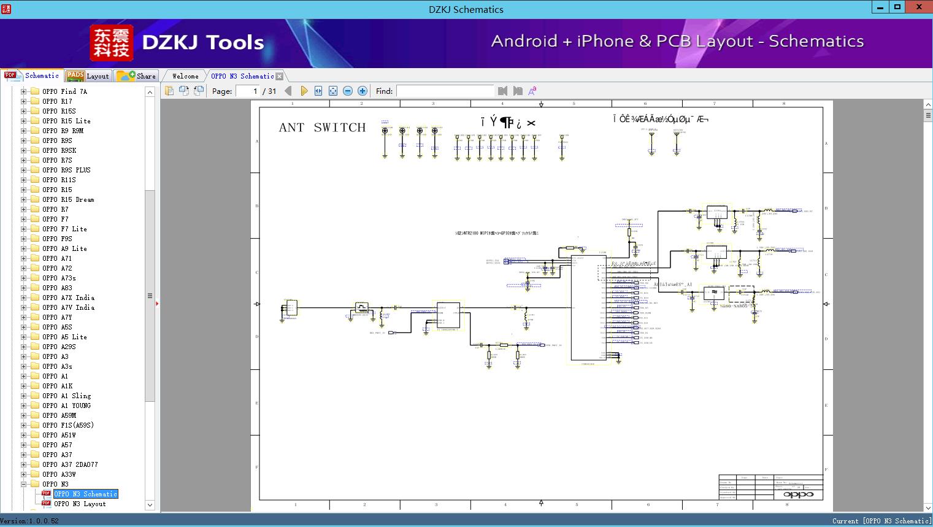933x527 pixels.
Task: Click the Version:1.0.0.52 status text
Action: [x=29, y=521]
